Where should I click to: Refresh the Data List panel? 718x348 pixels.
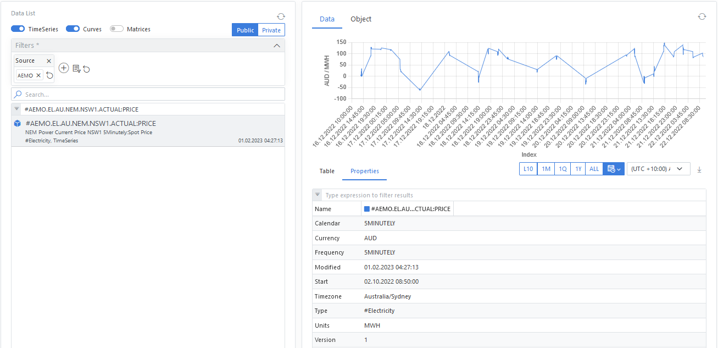click(x=281, y=17)
